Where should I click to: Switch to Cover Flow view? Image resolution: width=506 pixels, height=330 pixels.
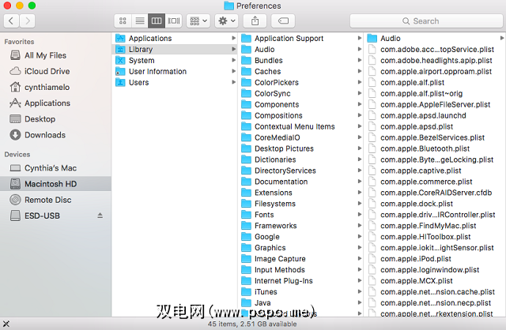click(x=174, y=21)
